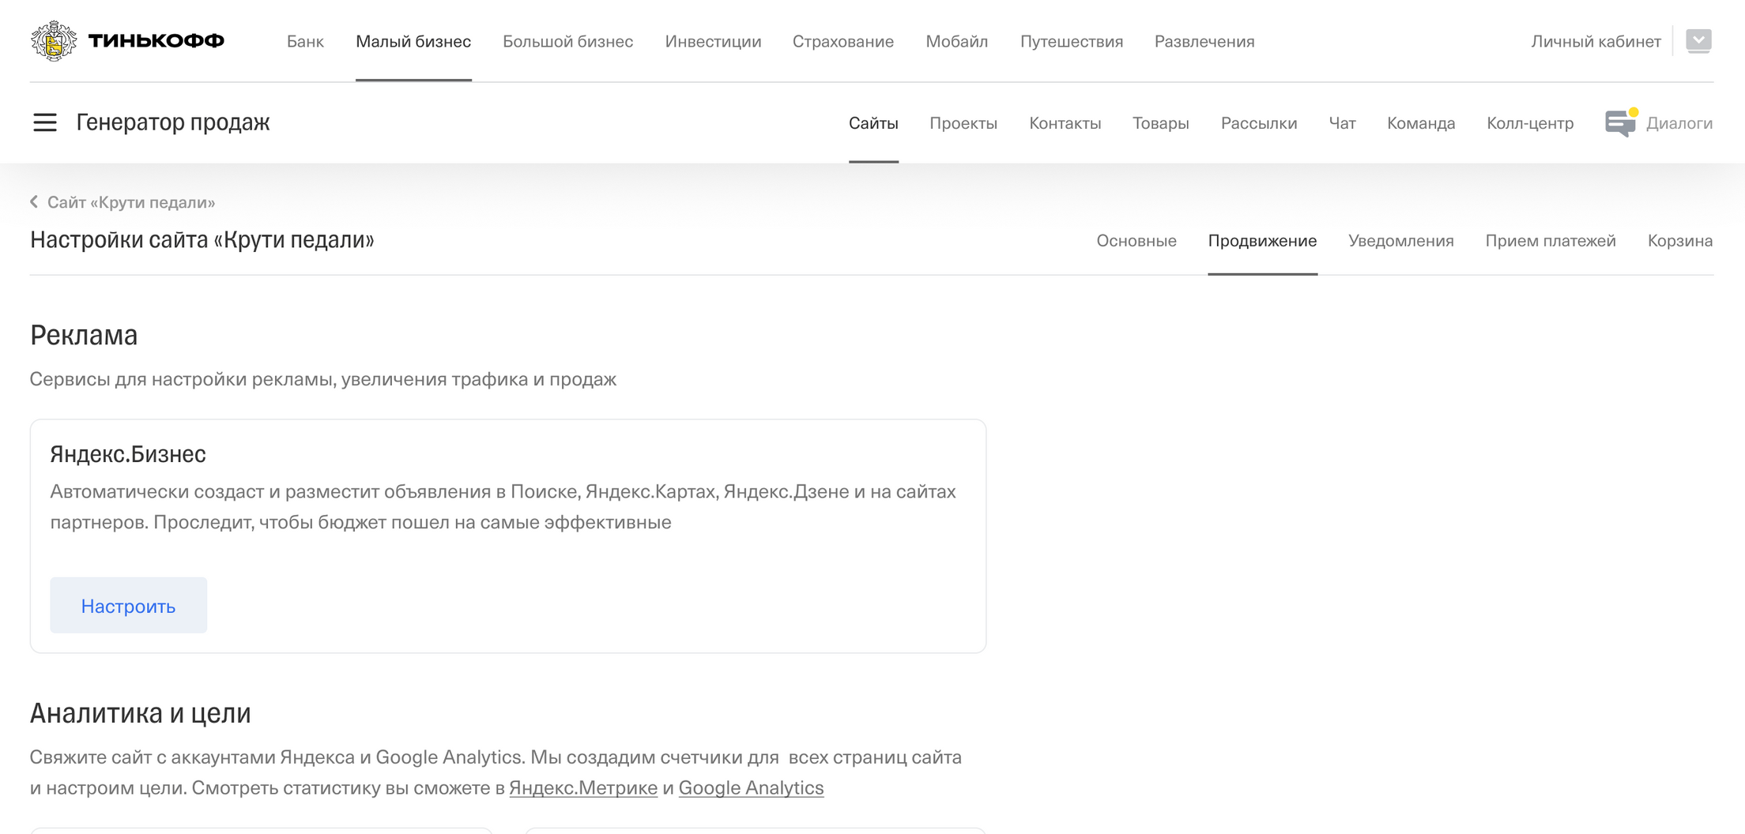The image size is (1745, 834).
Task: Return to Сайт «Крути педали» breadcrumb
Action: pyautogui.click(x=131, y=202)
